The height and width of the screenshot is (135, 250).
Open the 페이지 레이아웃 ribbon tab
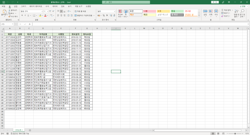coord(36,6)
